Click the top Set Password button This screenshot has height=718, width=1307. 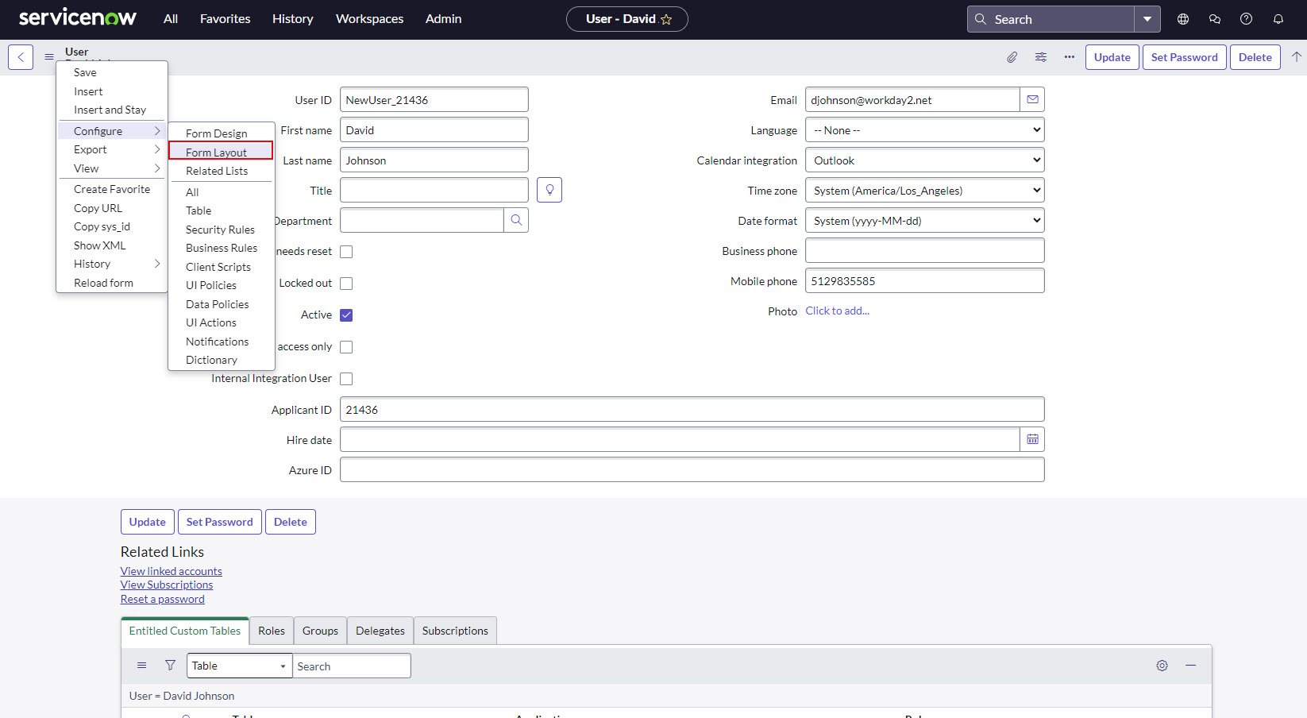point(1184,57)
